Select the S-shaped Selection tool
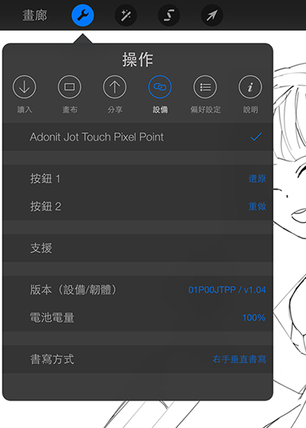Image resolution: width=306 pixels, height=428 pixels. [169, 15]
